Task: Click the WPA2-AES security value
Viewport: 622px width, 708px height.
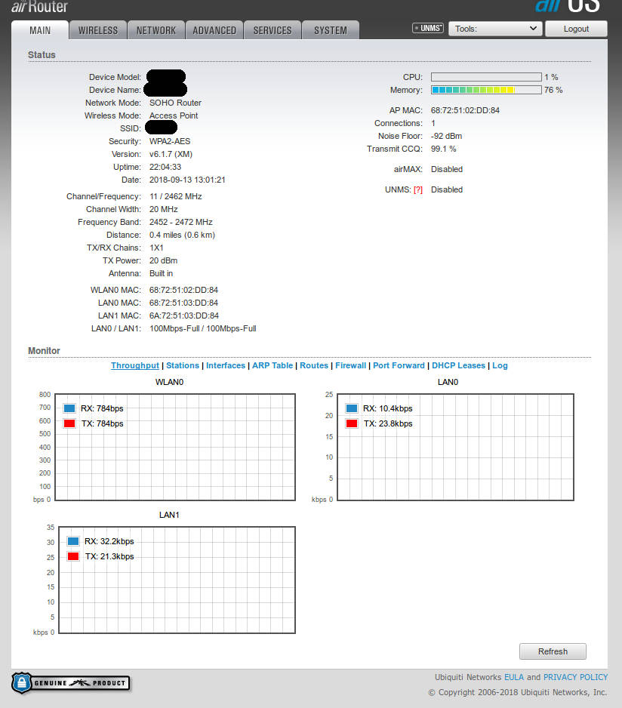Action: [170, 141]
